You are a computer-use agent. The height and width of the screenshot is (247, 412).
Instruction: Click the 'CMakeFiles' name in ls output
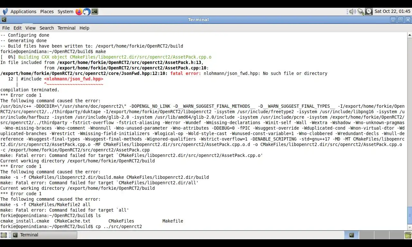coord(121,221)
